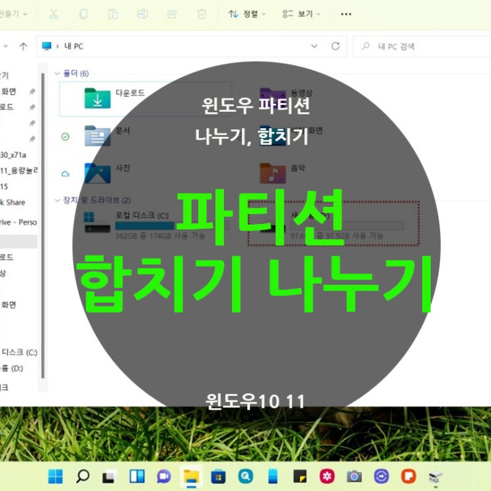Click the green sync check beside 문서

click(65, 137)
